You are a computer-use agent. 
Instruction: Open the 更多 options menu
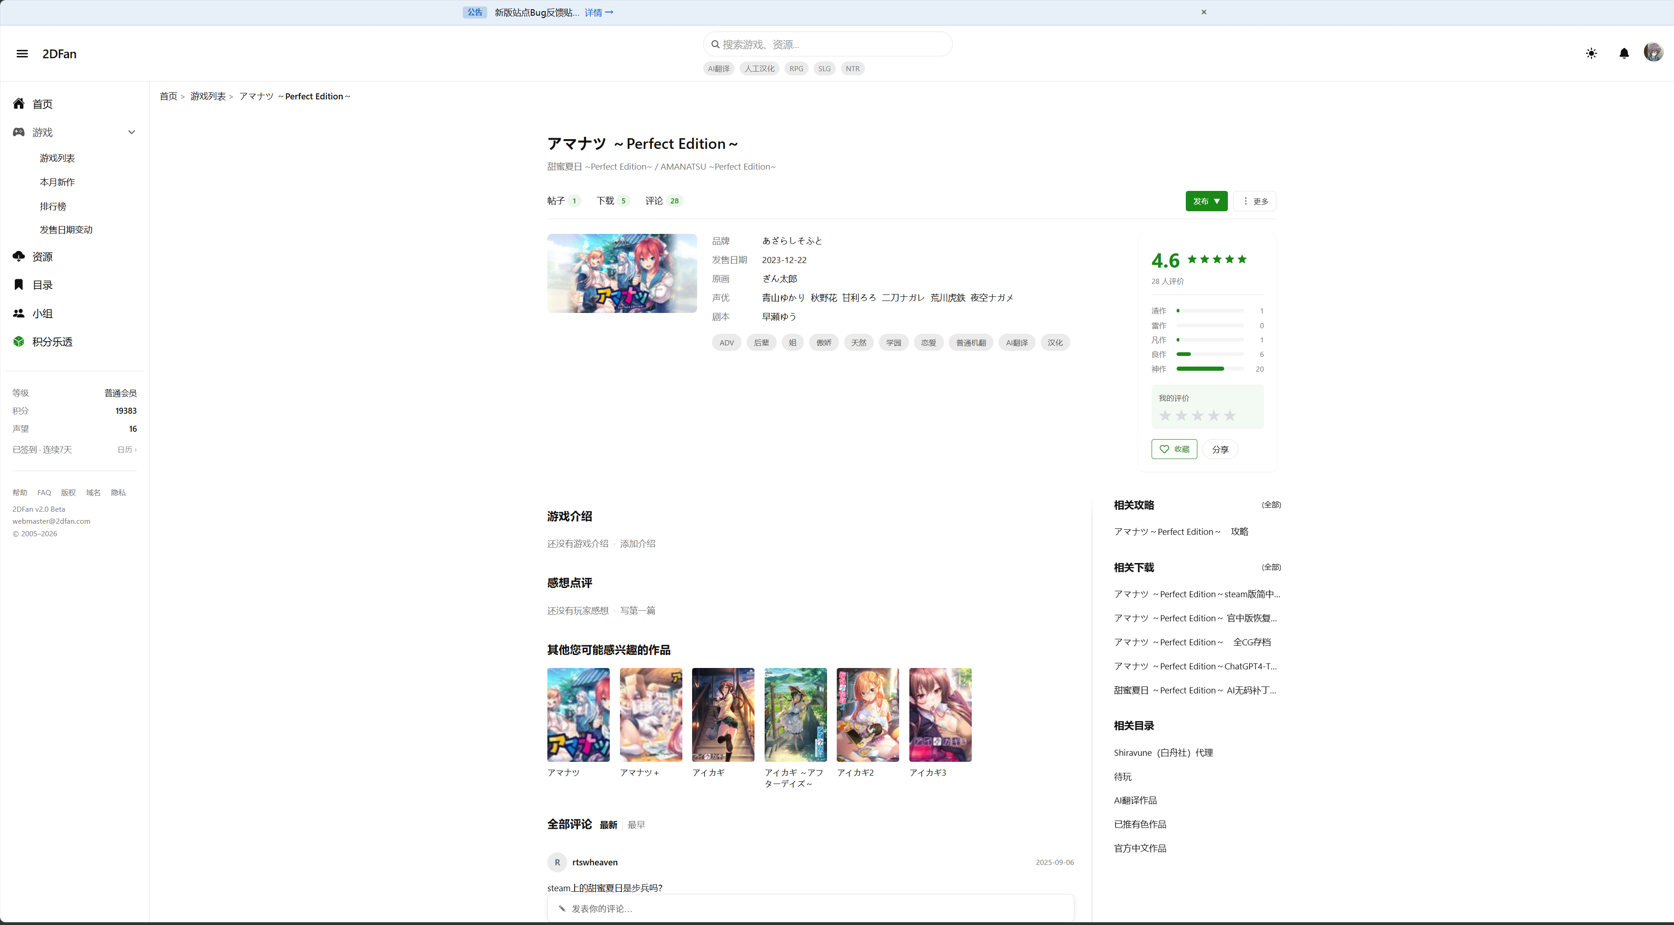click(x=1256, y=202)
